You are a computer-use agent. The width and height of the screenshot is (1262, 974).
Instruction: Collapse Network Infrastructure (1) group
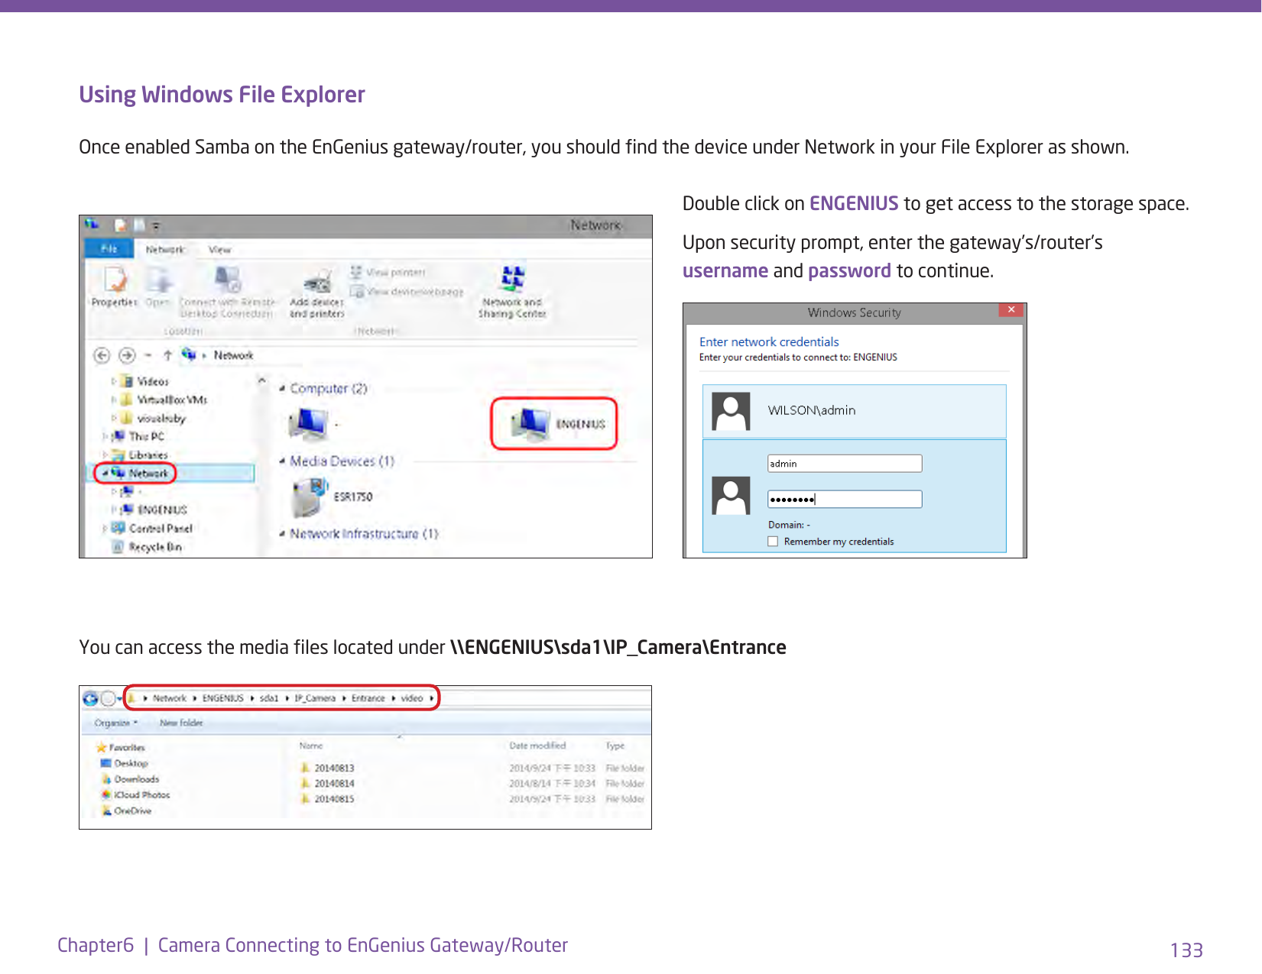282,534
